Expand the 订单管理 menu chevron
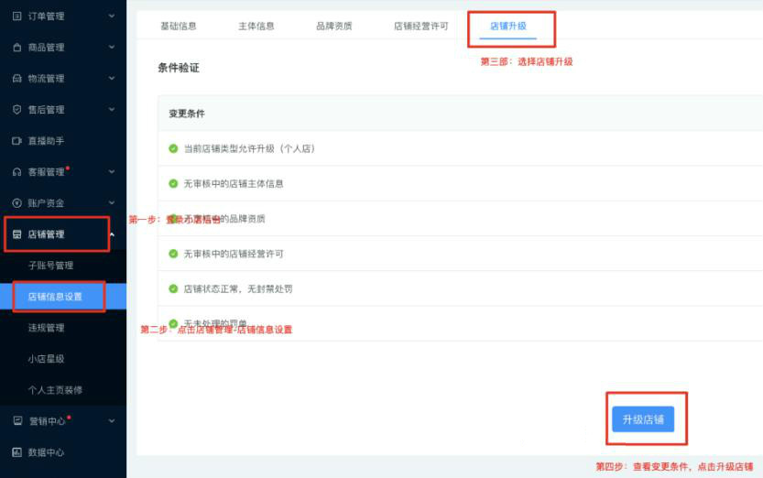This screenshot has height=478, width=763. coord(112,16)
